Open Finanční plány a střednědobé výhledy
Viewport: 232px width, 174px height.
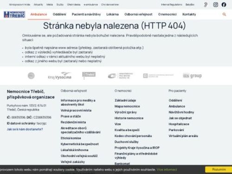tap(136, 155)
